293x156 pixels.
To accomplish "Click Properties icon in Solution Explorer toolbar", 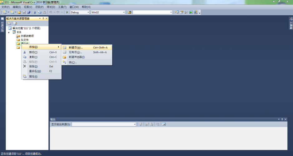I will (9, 23).
